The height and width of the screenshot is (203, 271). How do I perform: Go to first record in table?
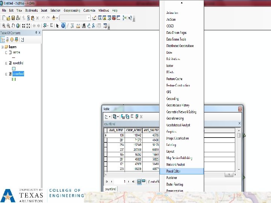(107, 182)
